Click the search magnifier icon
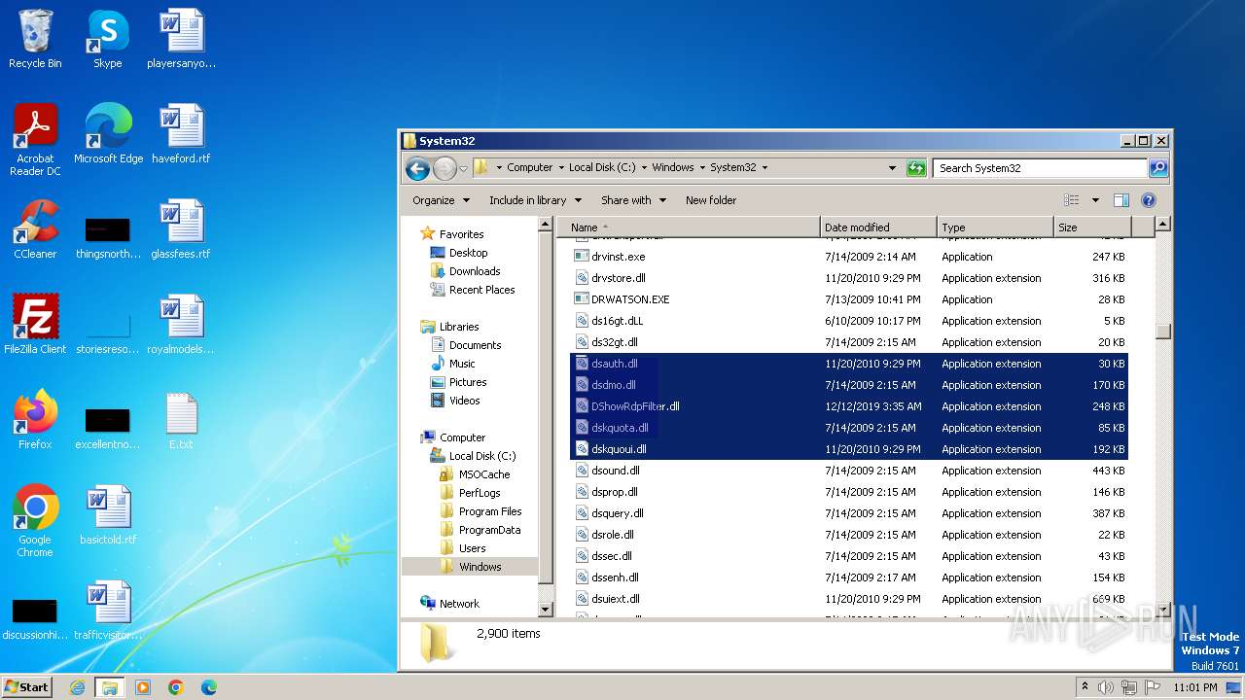This screenshot has width=1245, height=700. [1157, 168]
